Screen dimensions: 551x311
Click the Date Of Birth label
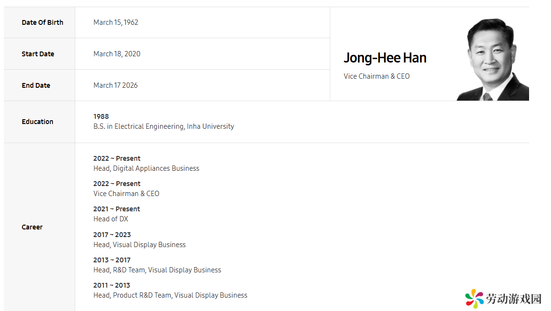pyautogui.click(x=42, y=22)
